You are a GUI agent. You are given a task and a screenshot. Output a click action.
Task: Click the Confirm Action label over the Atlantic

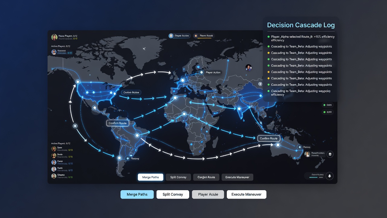point(131,92)
